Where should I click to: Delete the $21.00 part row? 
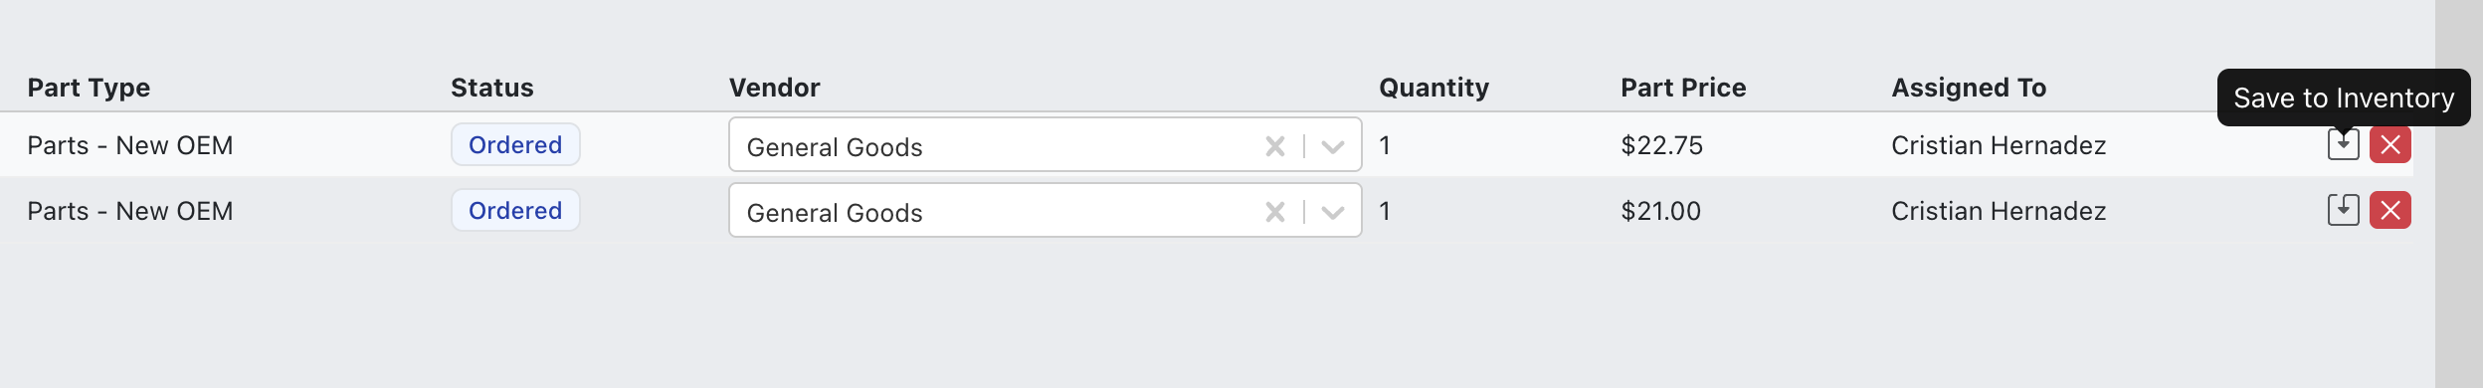click(2389, 210)
